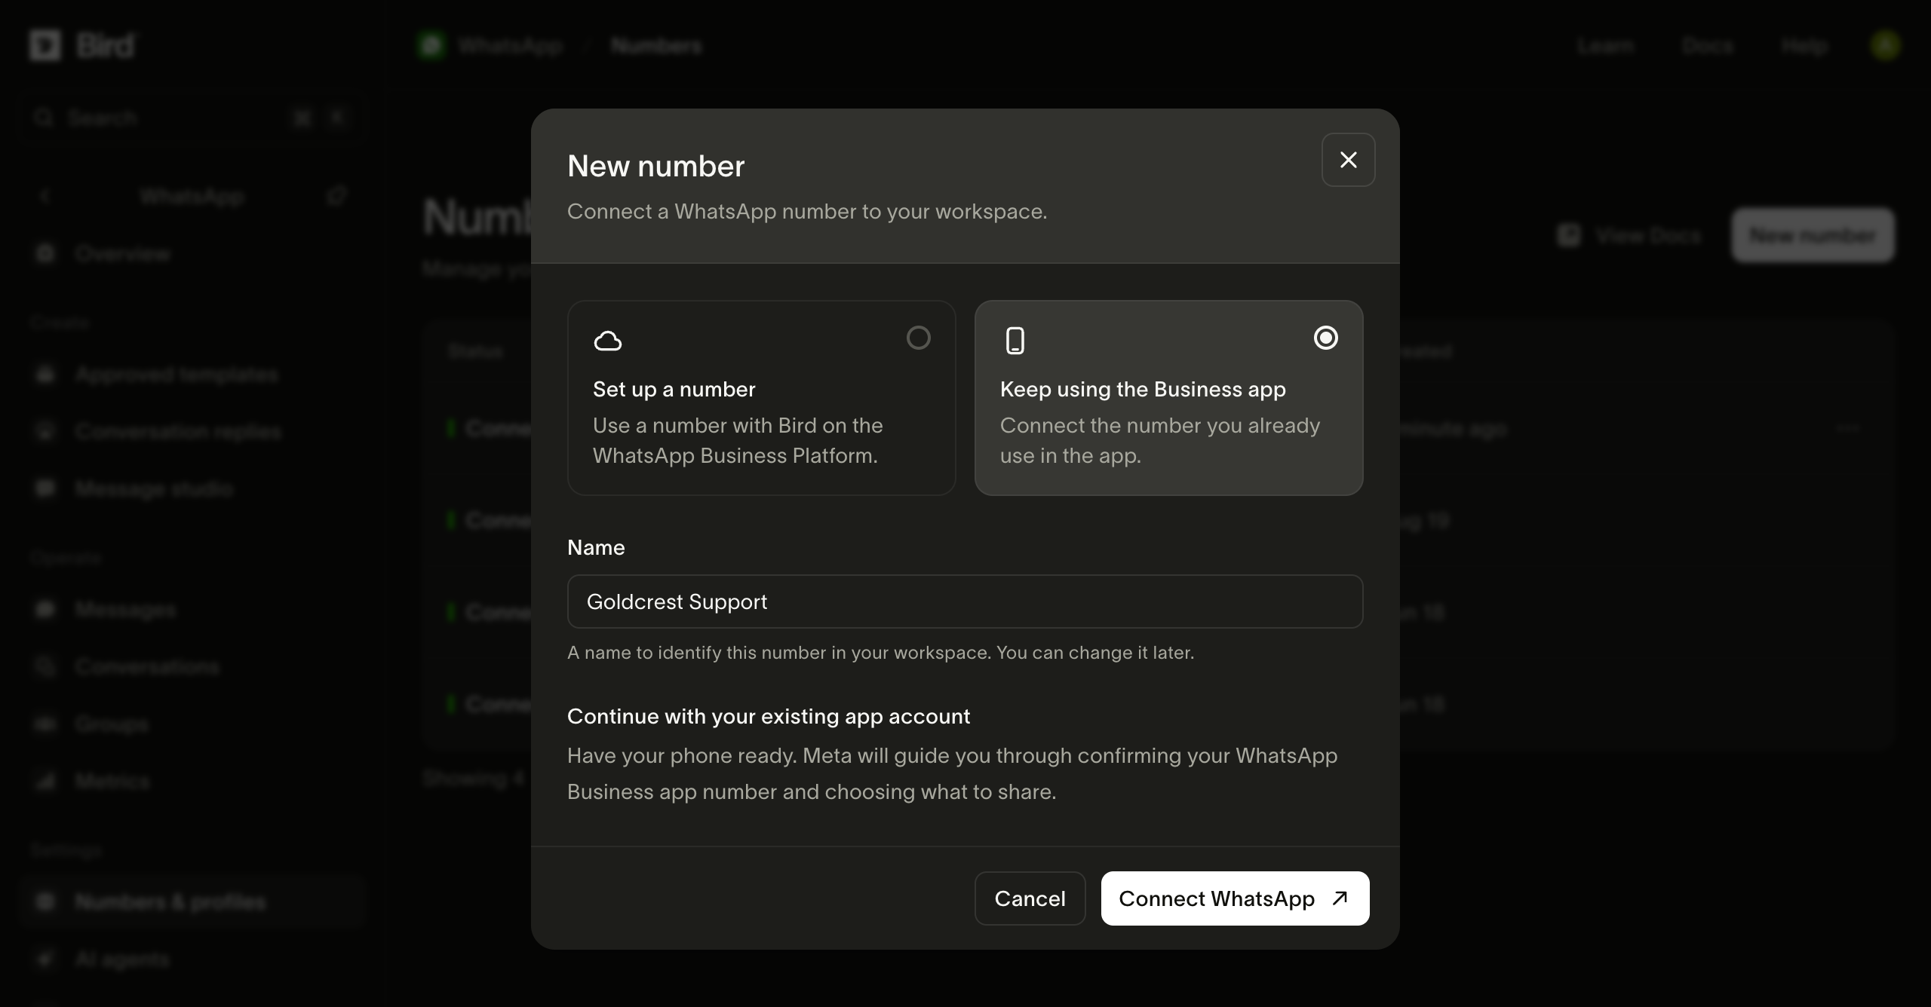
Task: Select the Set up a number radio
Action: coord(918,338)
